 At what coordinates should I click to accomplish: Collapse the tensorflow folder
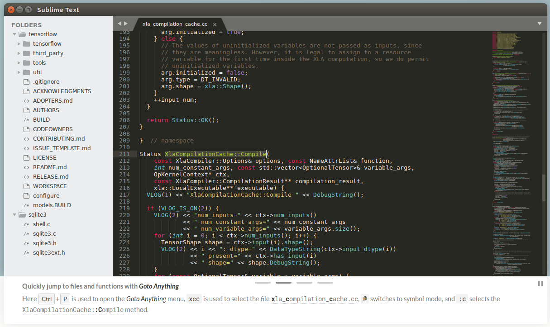(x=14, y=34)
